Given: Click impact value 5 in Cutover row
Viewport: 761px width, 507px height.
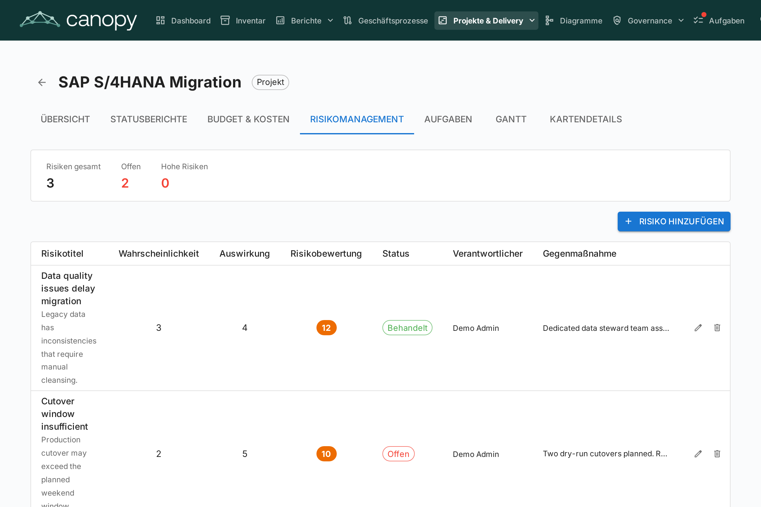Looking at the screenshot, I should point(244,454).
